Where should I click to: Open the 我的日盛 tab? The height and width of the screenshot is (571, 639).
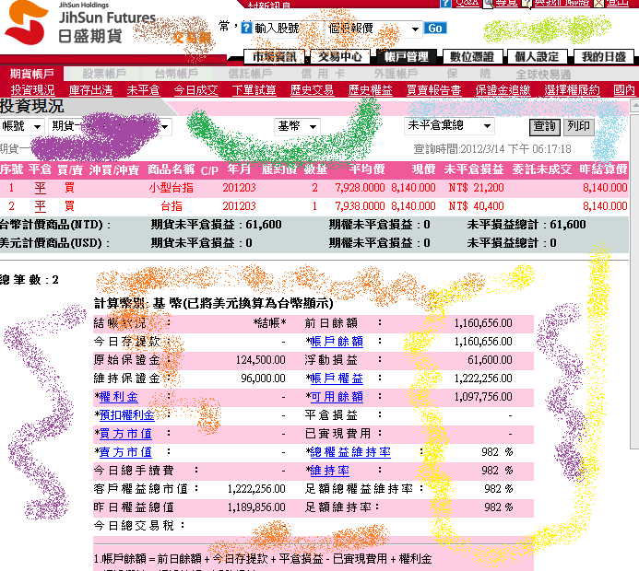(604, 56)
